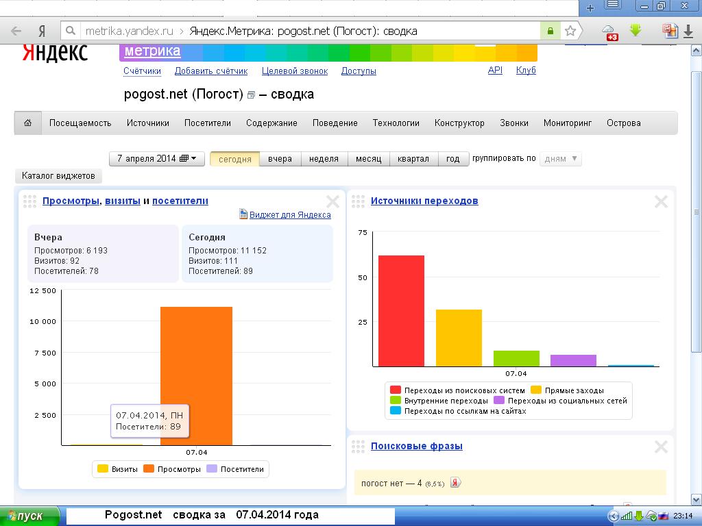Viewport: 702px width, 526px height.
Task: Open the Содержание menu
Action: coord(271,123)
